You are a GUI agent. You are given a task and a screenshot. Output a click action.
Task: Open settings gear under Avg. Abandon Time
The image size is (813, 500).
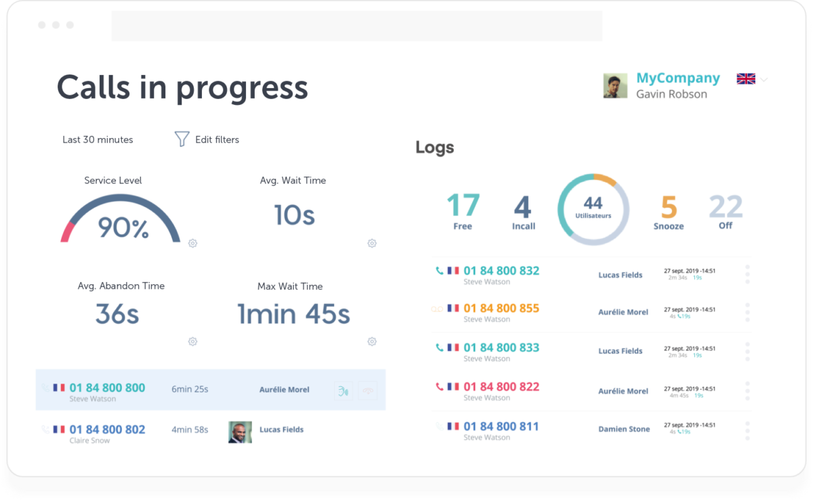coord(192,342)
